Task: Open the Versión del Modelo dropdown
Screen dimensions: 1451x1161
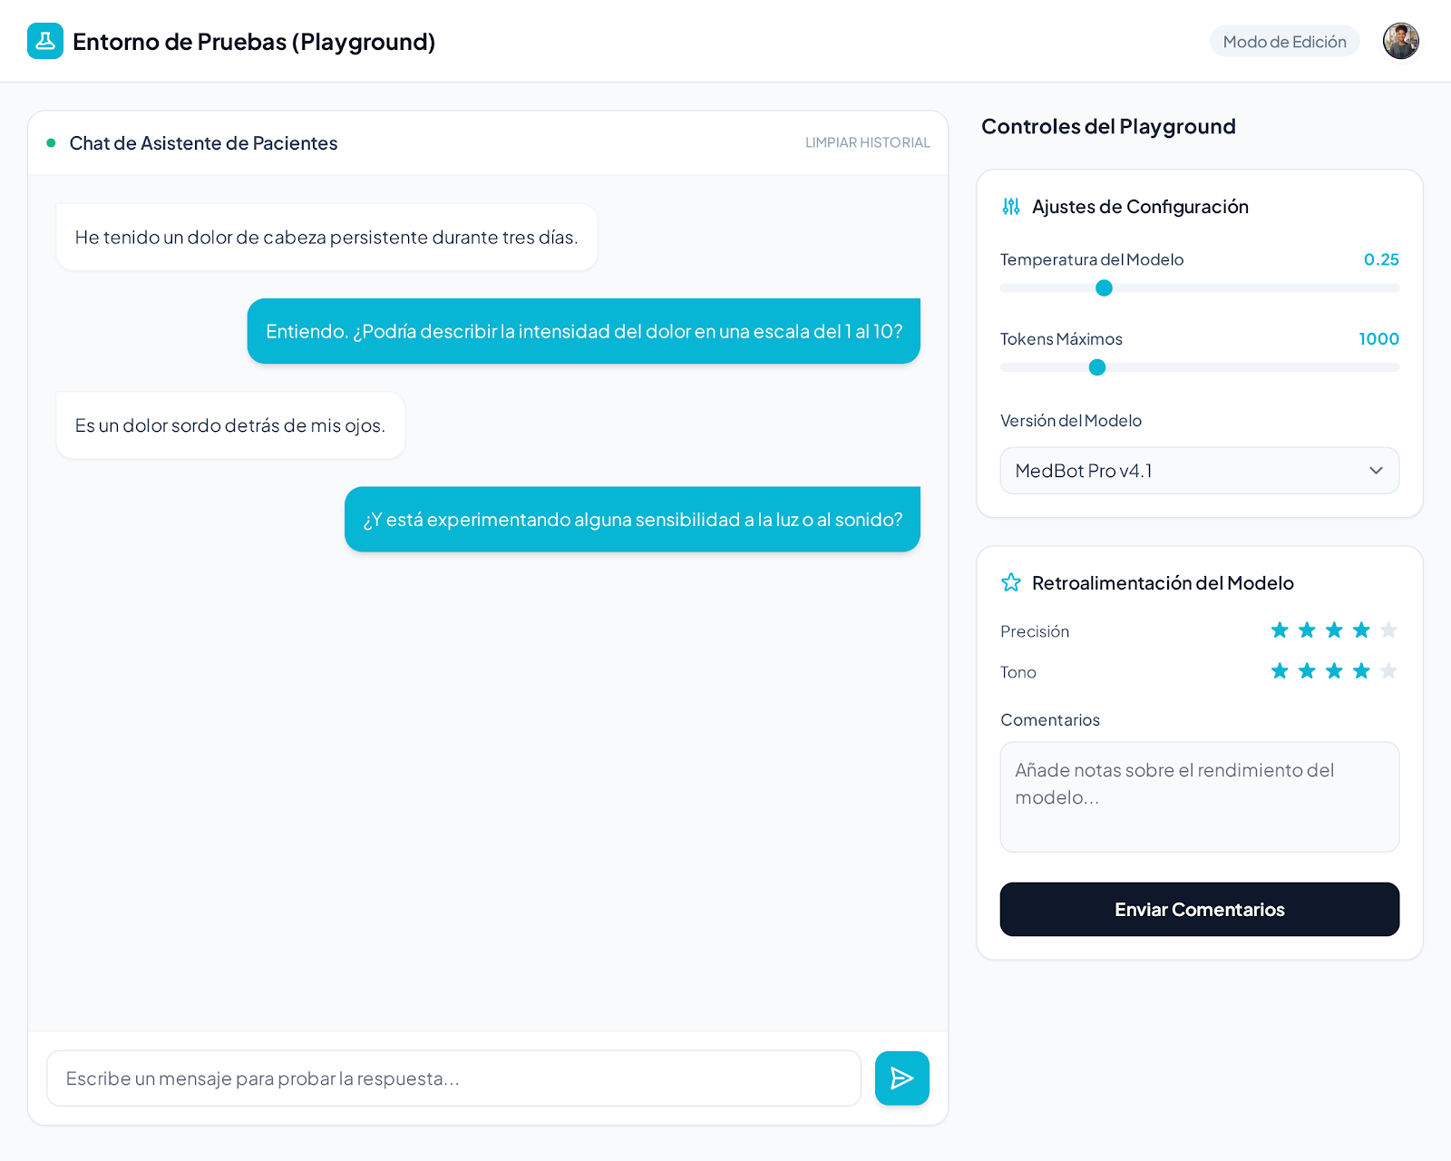Action: [x=1200, y=471]
